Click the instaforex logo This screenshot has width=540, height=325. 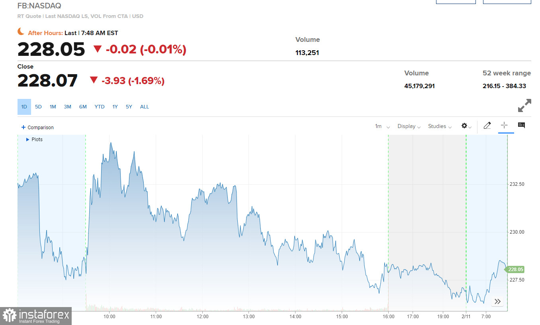pyautogui.click(x=36, y=316)
